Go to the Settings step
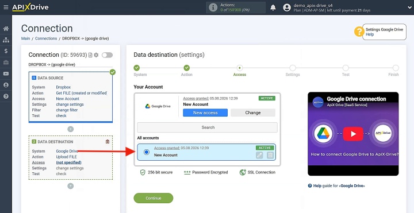The height and width of the screenshot is (213, 414). (x=293, y=68)
